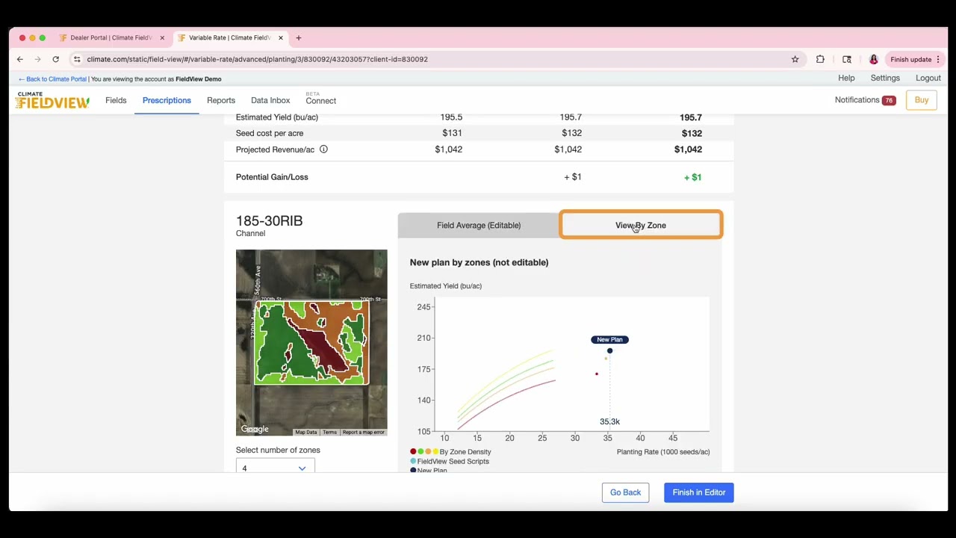956x538 pixels.
Task: Reload the current page
Action: pos(55,59)
